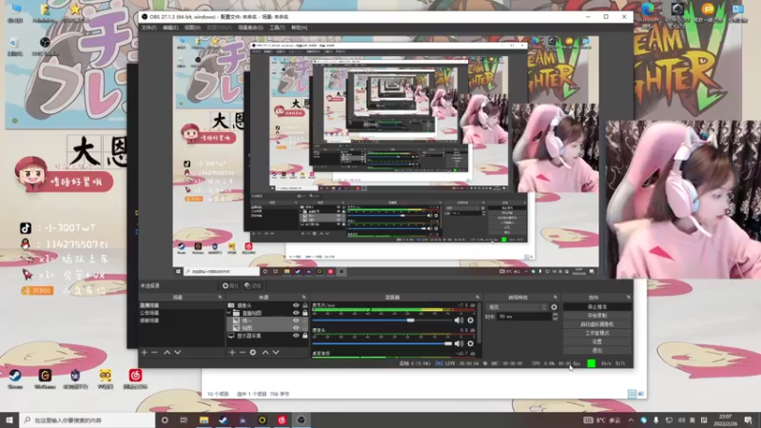This screenshot has width=761, height=428.
Task: Toggle visibility of 贴图 source
Action: [x=296, y=328]
